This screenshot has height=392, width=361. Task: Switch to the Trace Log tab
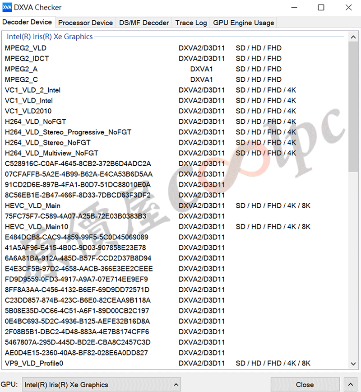click(x=191, y=23)
